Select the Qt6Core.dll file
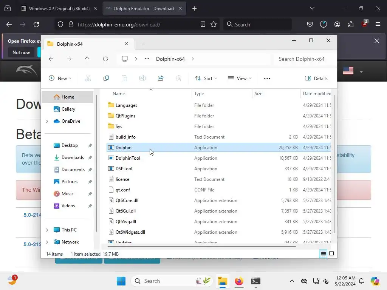 tap(218, 200)
